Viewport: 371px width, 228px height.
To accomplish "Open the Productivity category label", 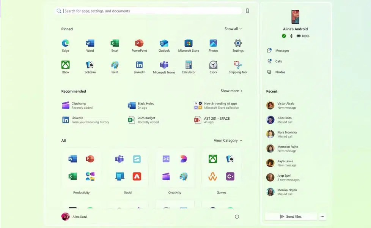I will (82, 192).
